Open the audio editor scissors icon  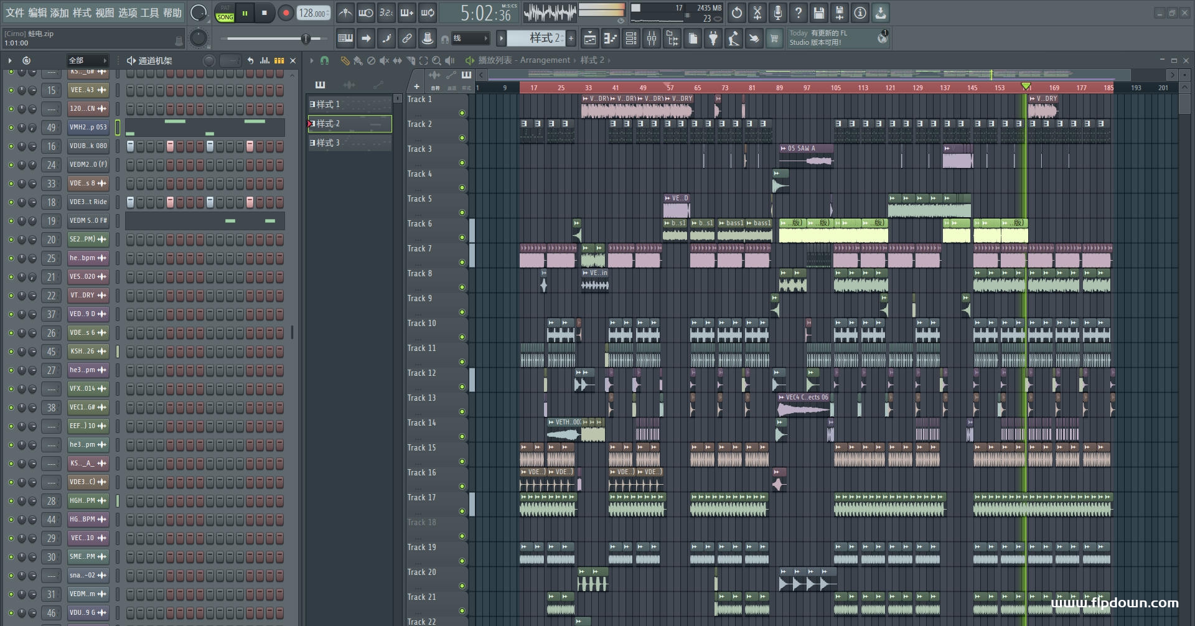click(x=757, y=12)
